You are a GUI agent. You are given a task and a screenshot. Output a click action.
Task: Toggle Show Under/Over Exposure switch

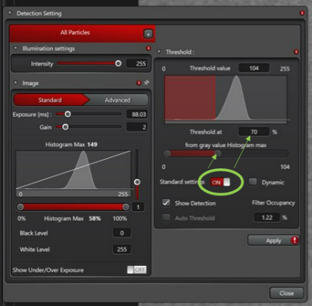point(137,270)
